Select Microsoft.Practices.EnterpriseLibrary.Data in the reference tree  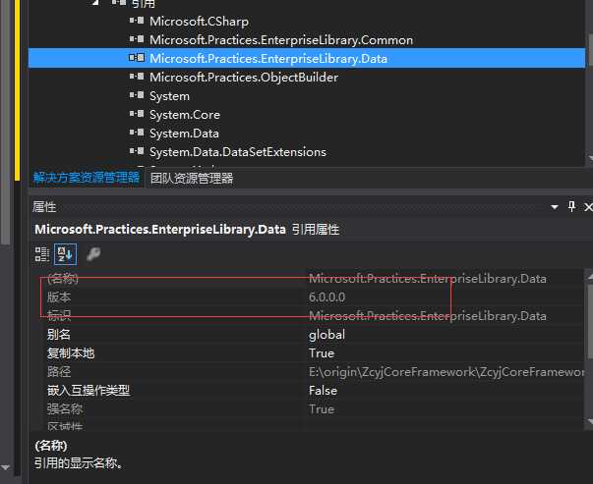pyautogui.click(x=268, y=59)
